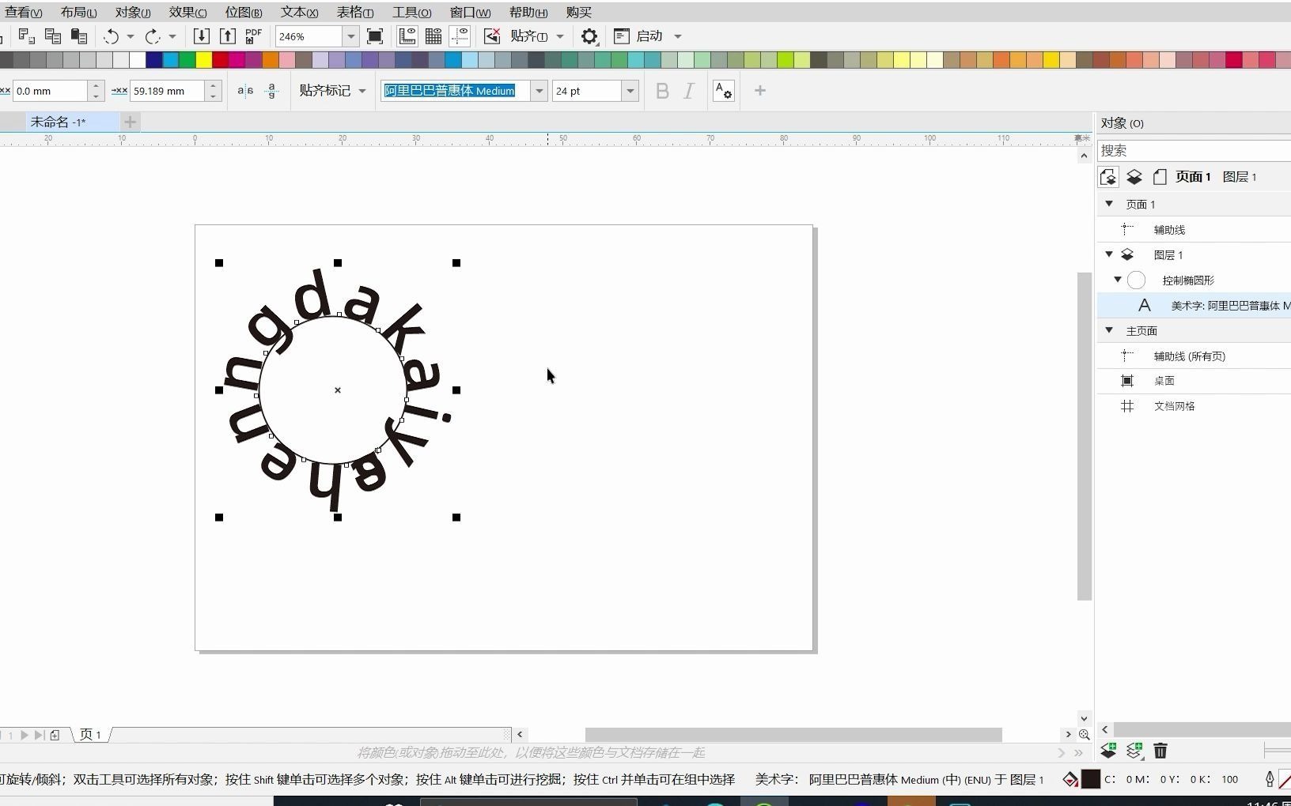Open the 表格 menu
This screenshot has width=1291, height=806.
click(x=355, y=12)
